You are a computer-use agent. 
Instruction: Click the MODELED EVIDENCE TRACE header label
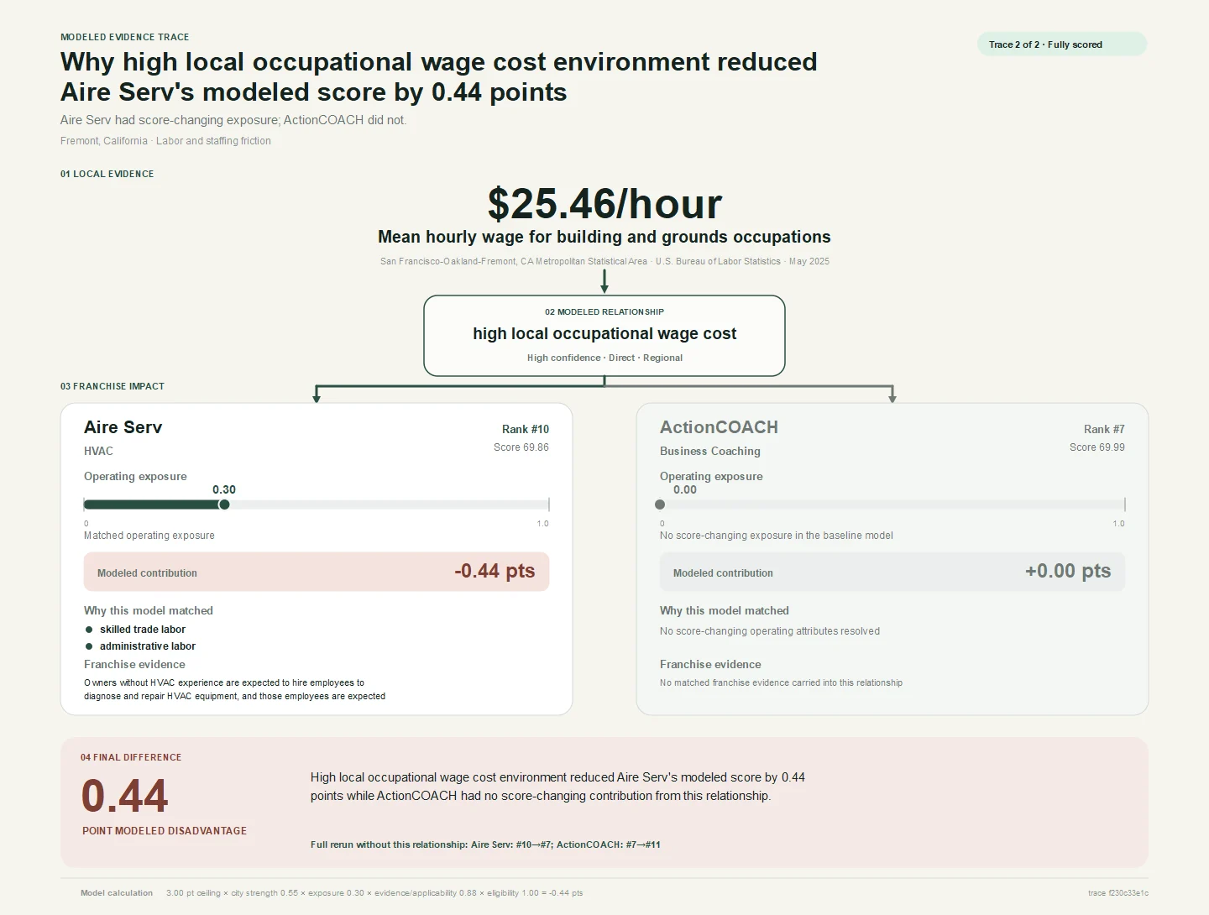125,37
